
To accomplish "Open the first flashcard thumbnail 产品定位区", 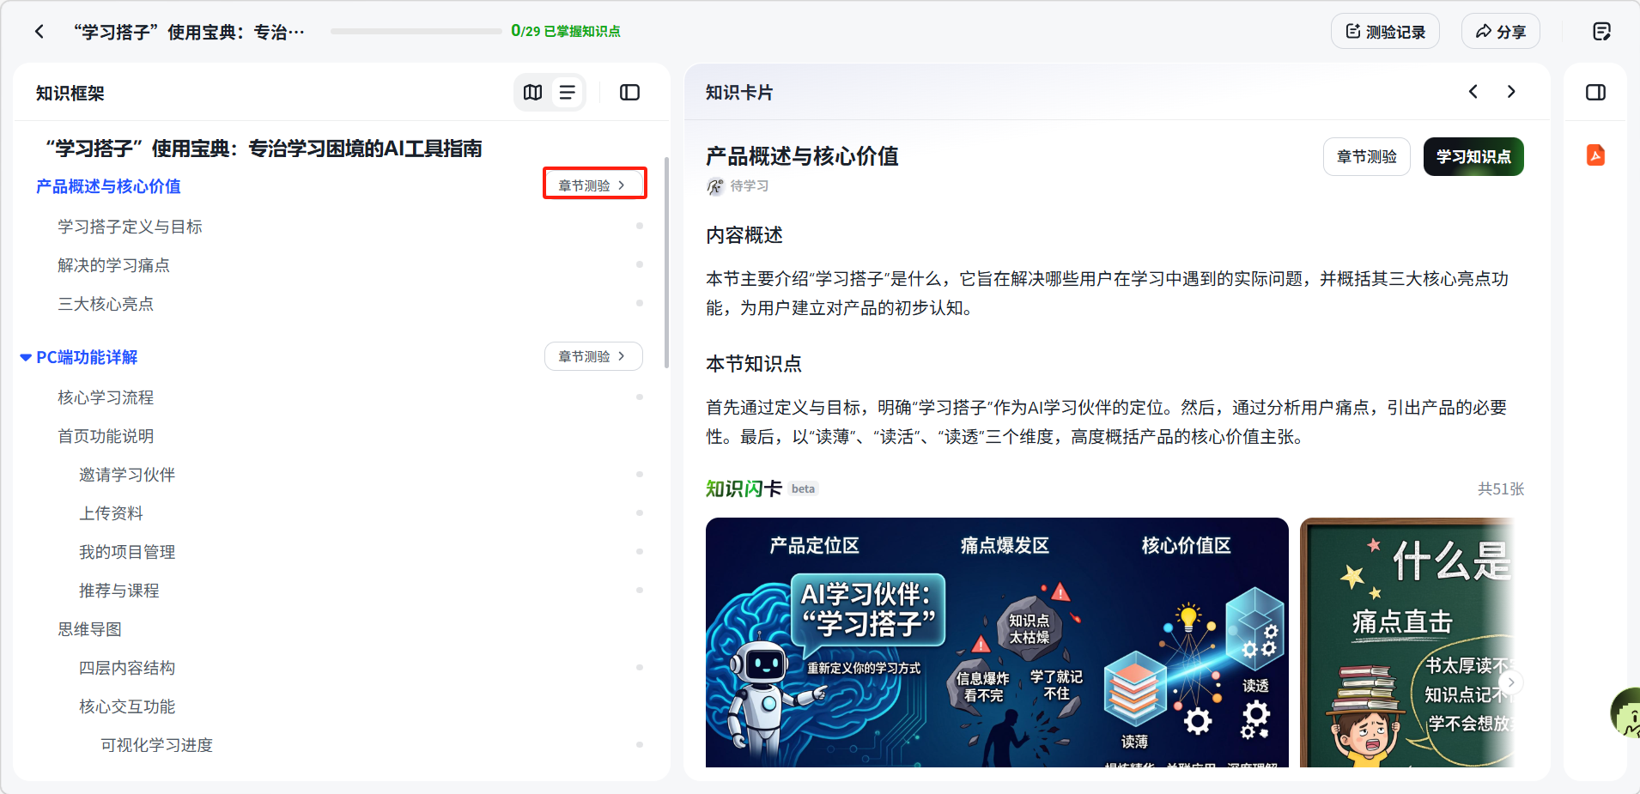I will (x=996, y=642).
